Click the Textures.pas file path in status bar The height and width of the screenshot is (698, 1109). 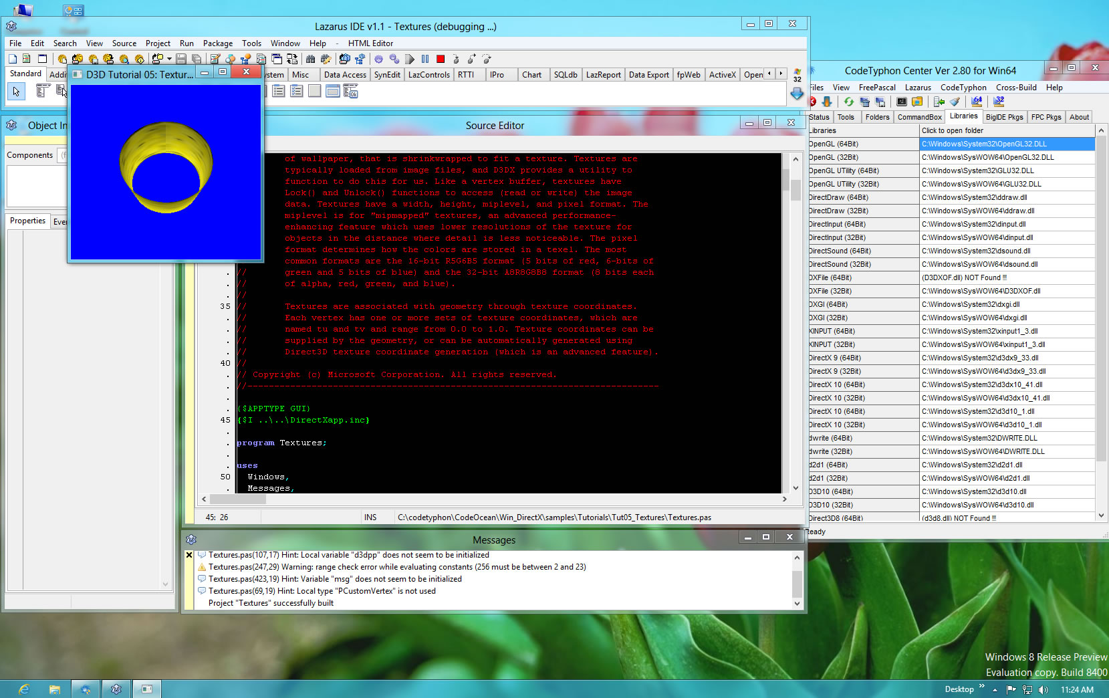[x=554, y=517]
